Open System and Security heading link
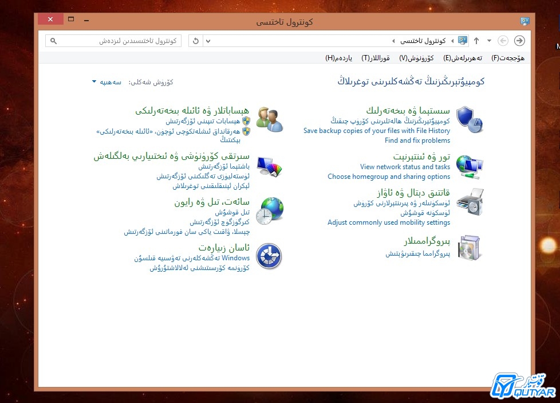560x403 pixels. [408, 111]
